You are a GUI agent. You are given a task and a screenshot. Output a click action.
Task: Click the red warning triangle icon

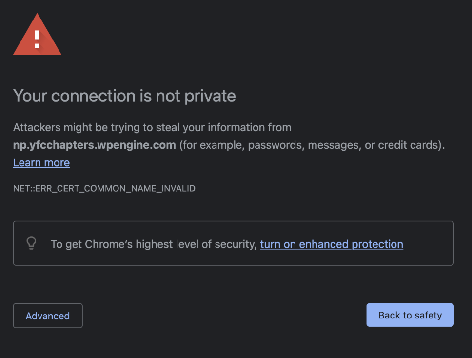pyautogui.click(x=37, y=34)
